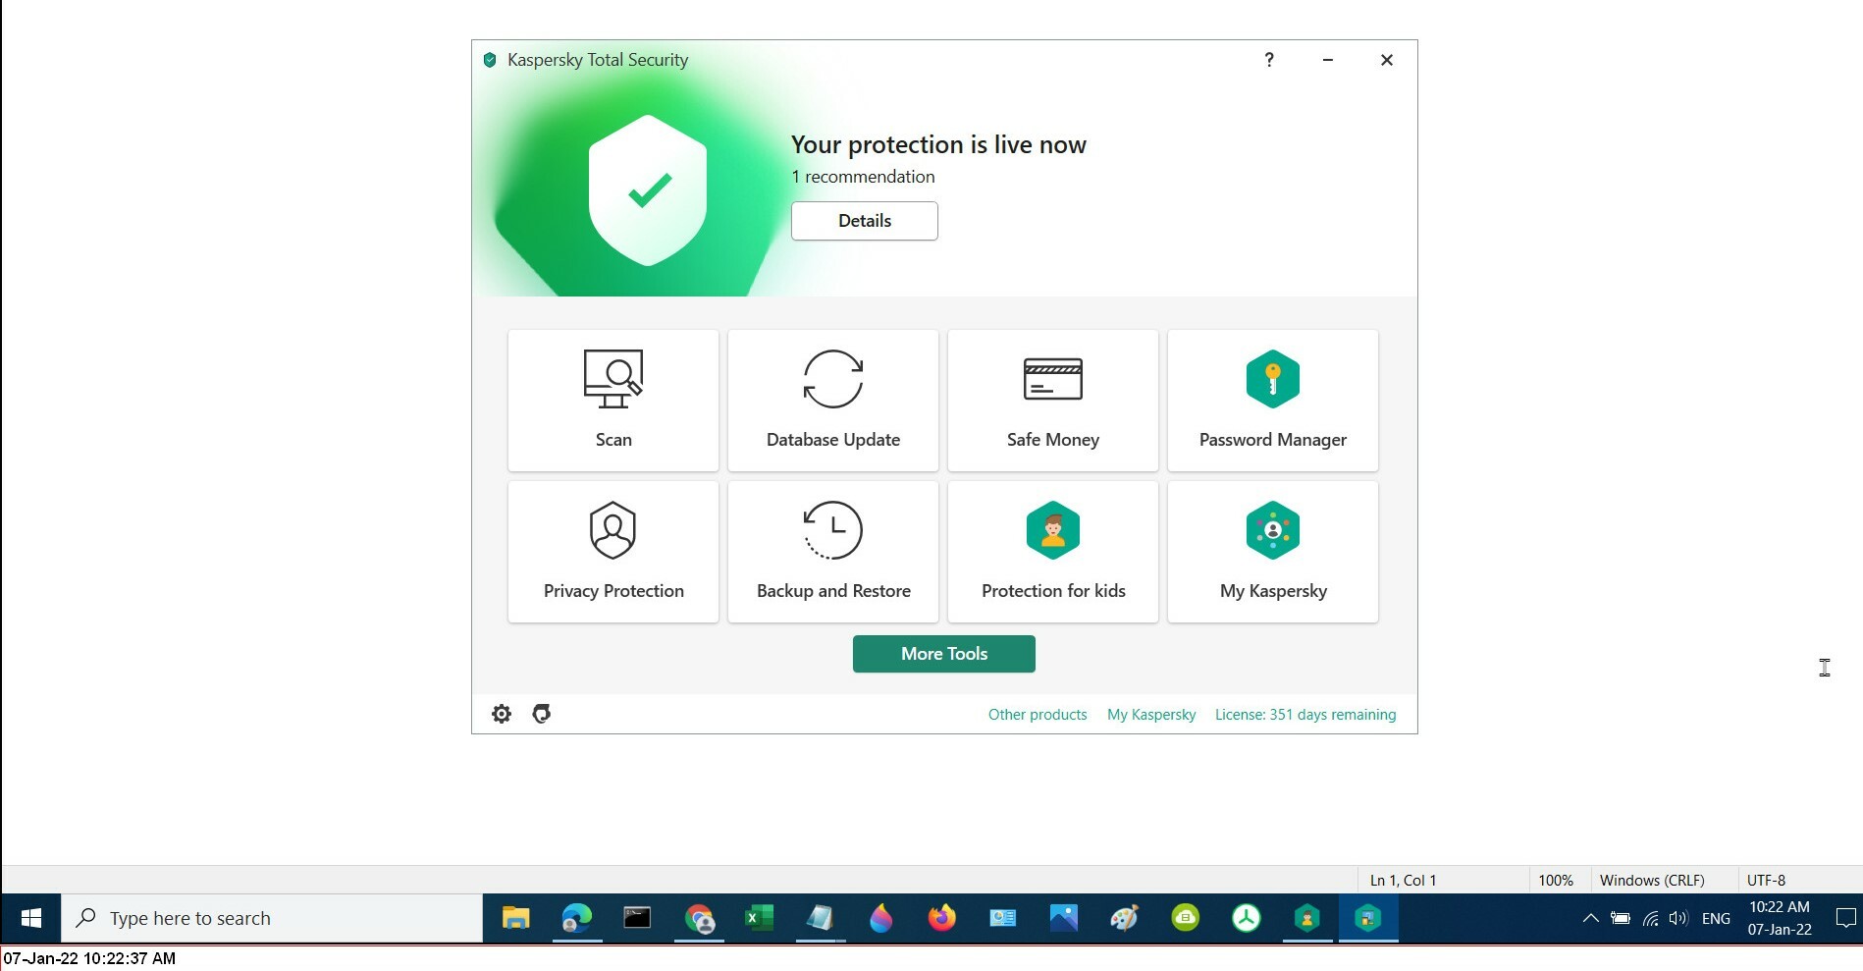The image size is (1863, 971).
Task: Open Protection for kids
Action: coord(1053,552)
